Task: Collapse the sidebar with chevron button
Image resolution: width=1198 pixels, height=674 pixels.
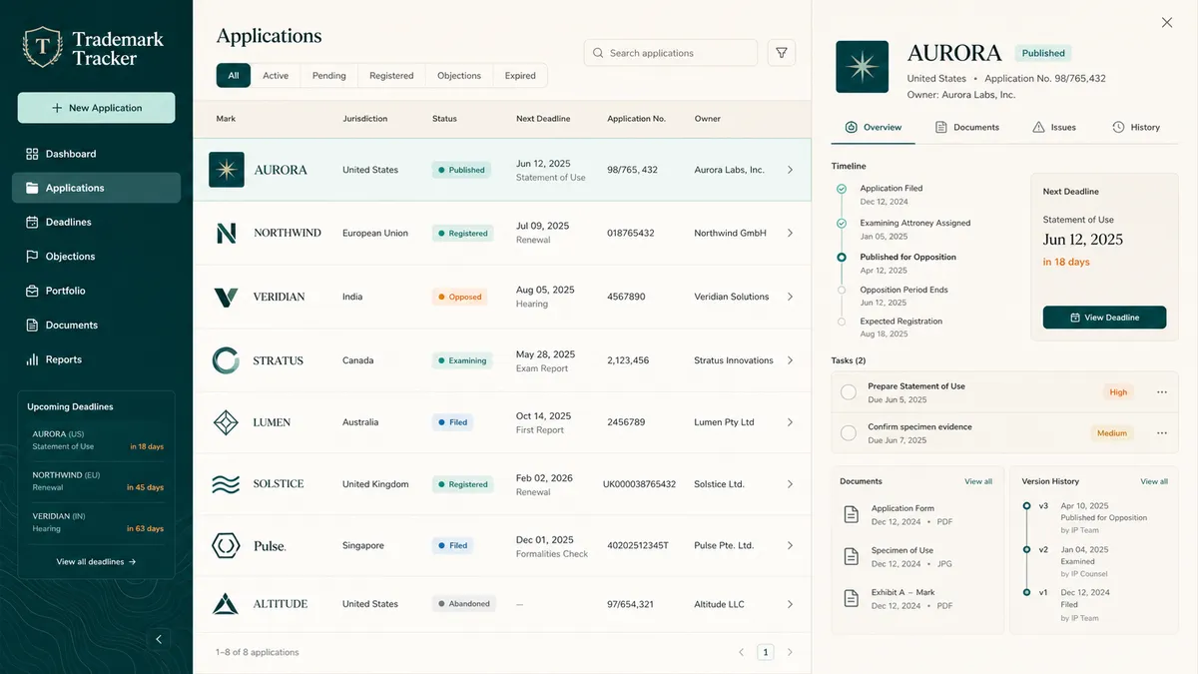Action: (158, 639)
